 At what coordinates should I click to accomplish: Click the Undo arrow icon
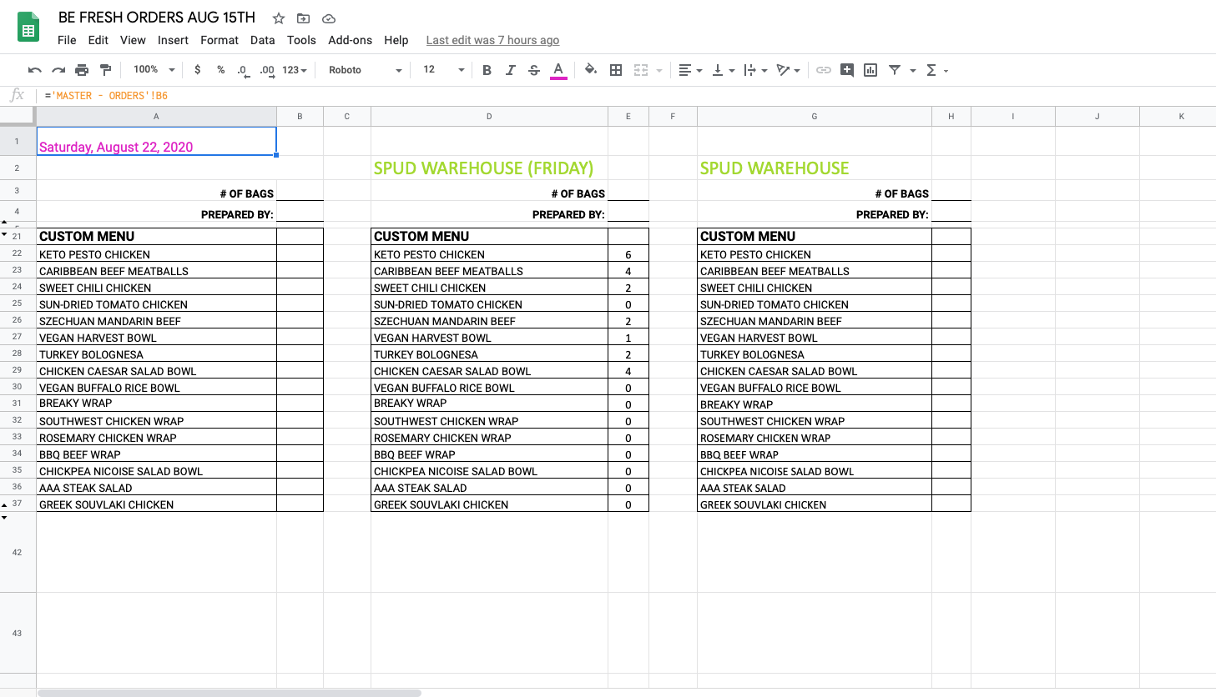click(x=34, y=70)
